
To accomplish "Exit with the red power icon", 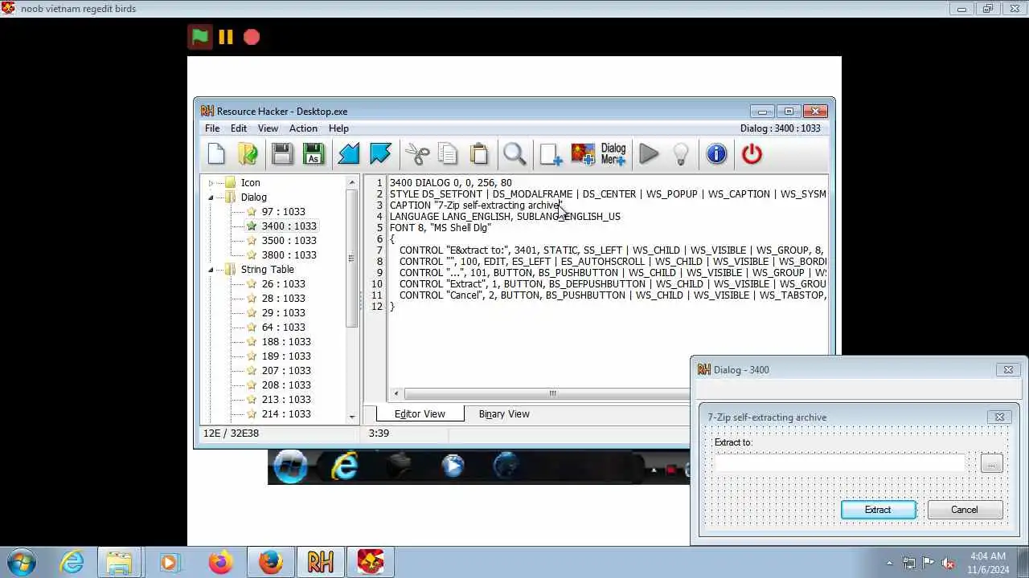I will tap(752, 154).
